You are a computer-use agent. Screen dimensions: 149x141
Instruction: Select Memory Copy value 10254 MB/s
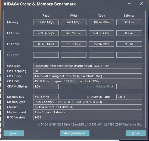click(101, 22)
